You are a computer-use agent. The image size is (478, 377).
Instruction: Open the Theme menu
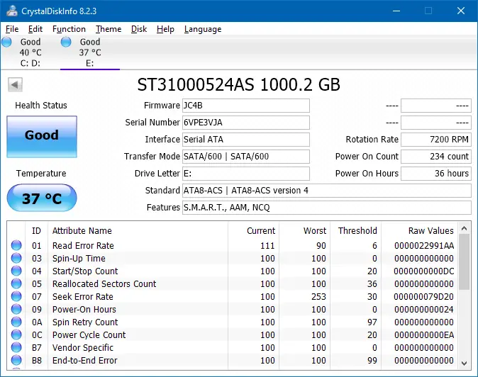click(x=109, y=29)
